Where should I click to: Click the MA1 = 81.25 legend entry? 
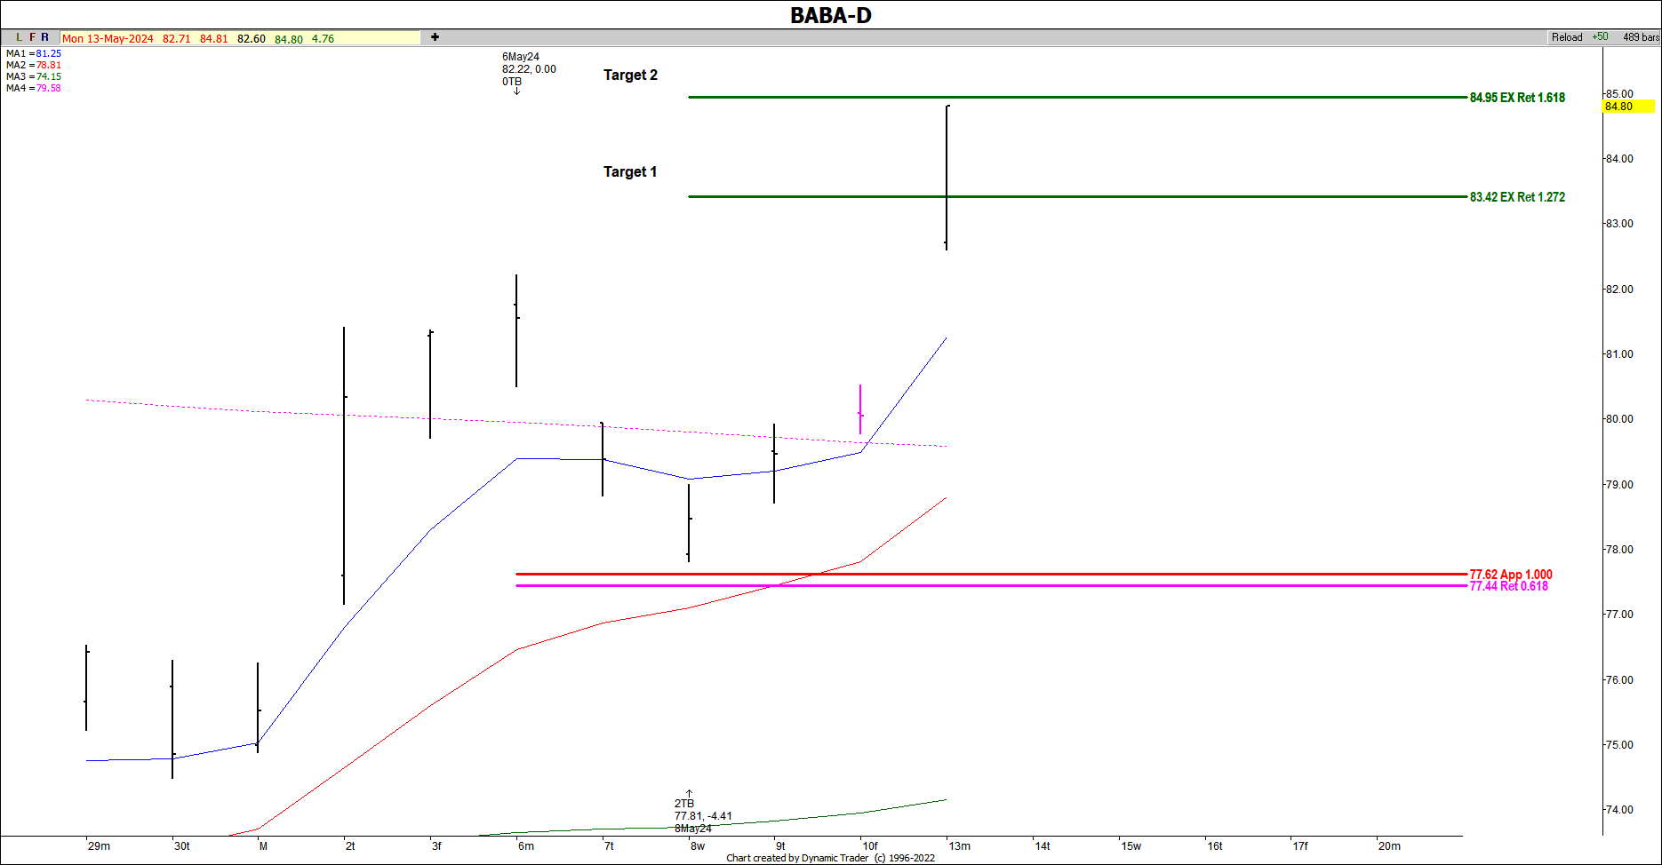(34, 53)
